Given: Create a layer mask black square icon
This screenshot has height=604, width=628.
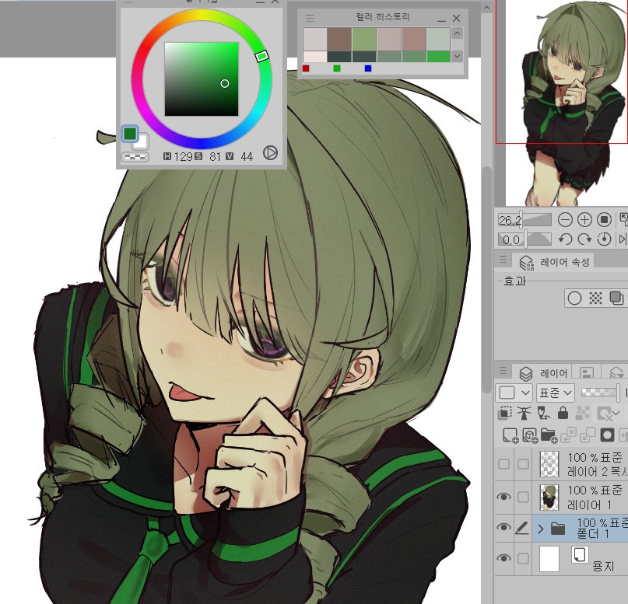Looking at the screenshot, I should pos(607,435).
